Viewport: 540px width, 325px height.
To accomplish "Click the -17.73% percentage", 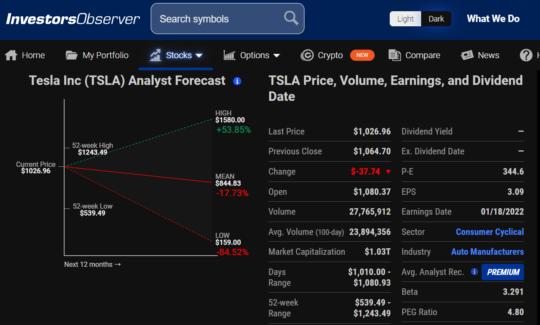I will (x=233, y=193).
